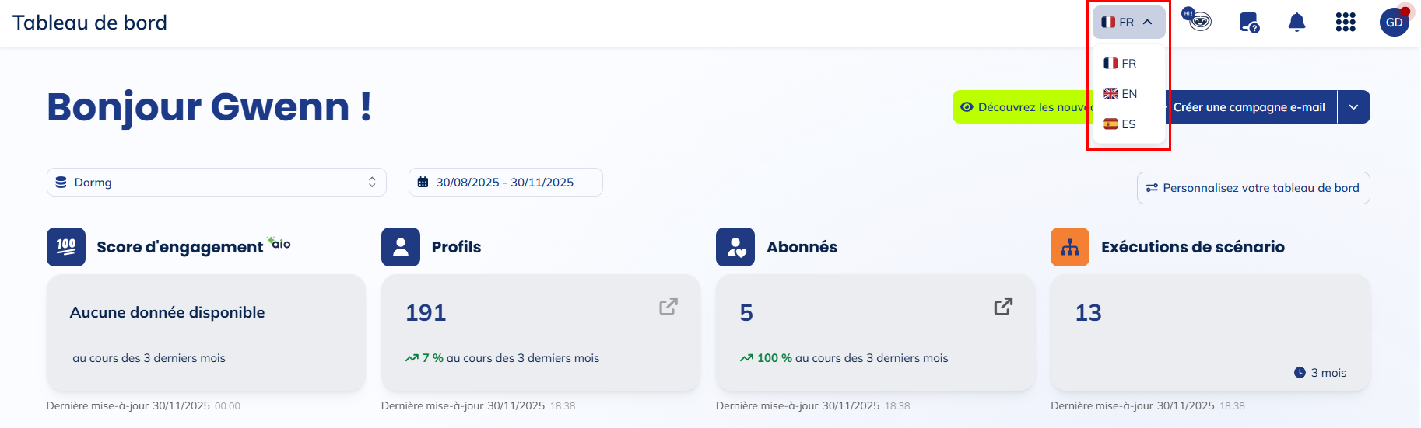Open the apps grid launcher
1421x428 pixels.
pyautogui.click(x=1346, y=23)
